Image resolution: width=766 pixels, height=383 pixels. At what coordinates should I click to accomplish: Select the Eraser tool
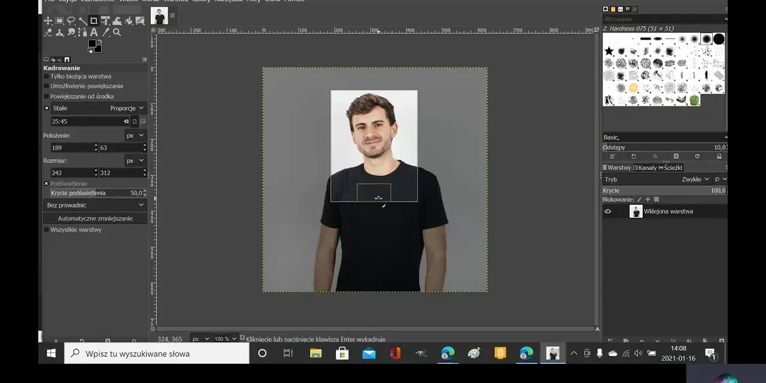(x=48, y=32)
